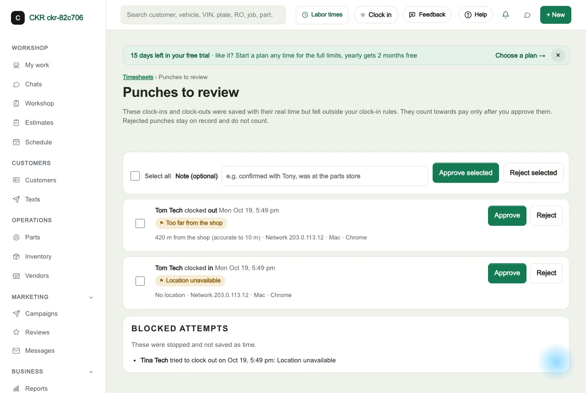
Task: Click into the optional Note field
Action: tap(325, 176)
